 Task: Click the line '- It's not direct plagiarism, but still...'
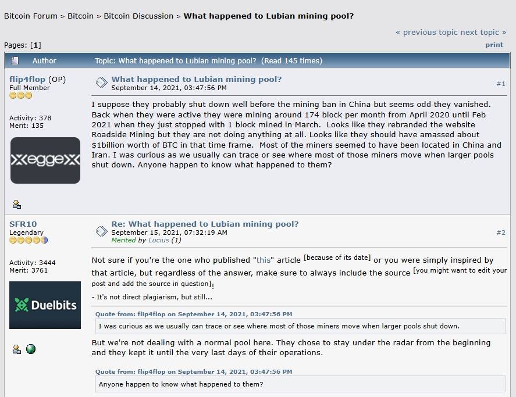pos(152,297)
